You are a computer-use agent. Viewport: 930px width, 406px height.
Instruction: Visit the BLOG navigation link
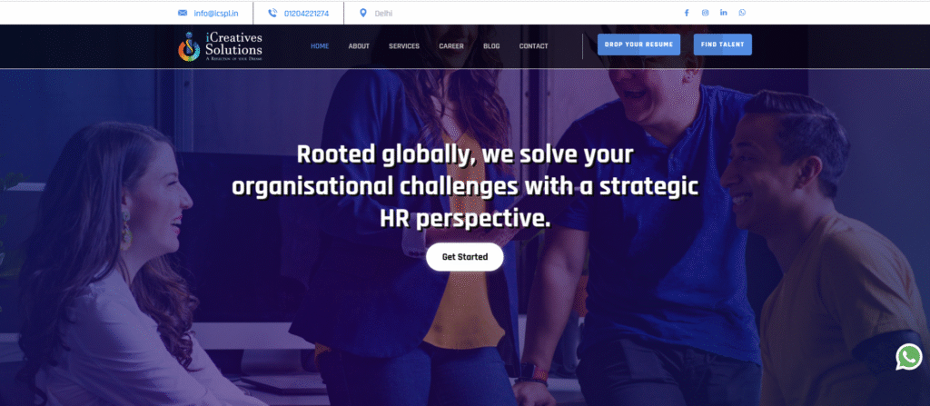pos(491,46)
